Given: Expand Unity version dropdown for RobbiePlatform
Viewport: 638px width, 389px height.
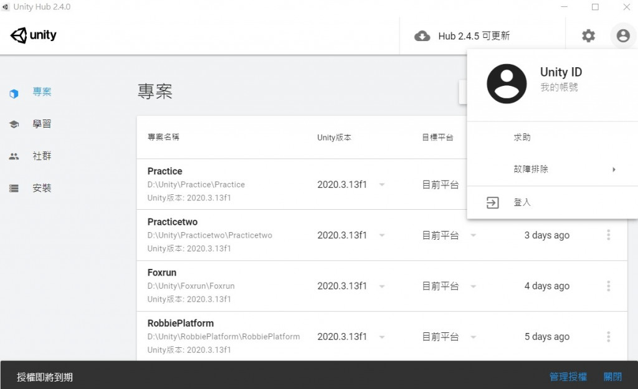Looking at the screenshot, I should [382, 337].
